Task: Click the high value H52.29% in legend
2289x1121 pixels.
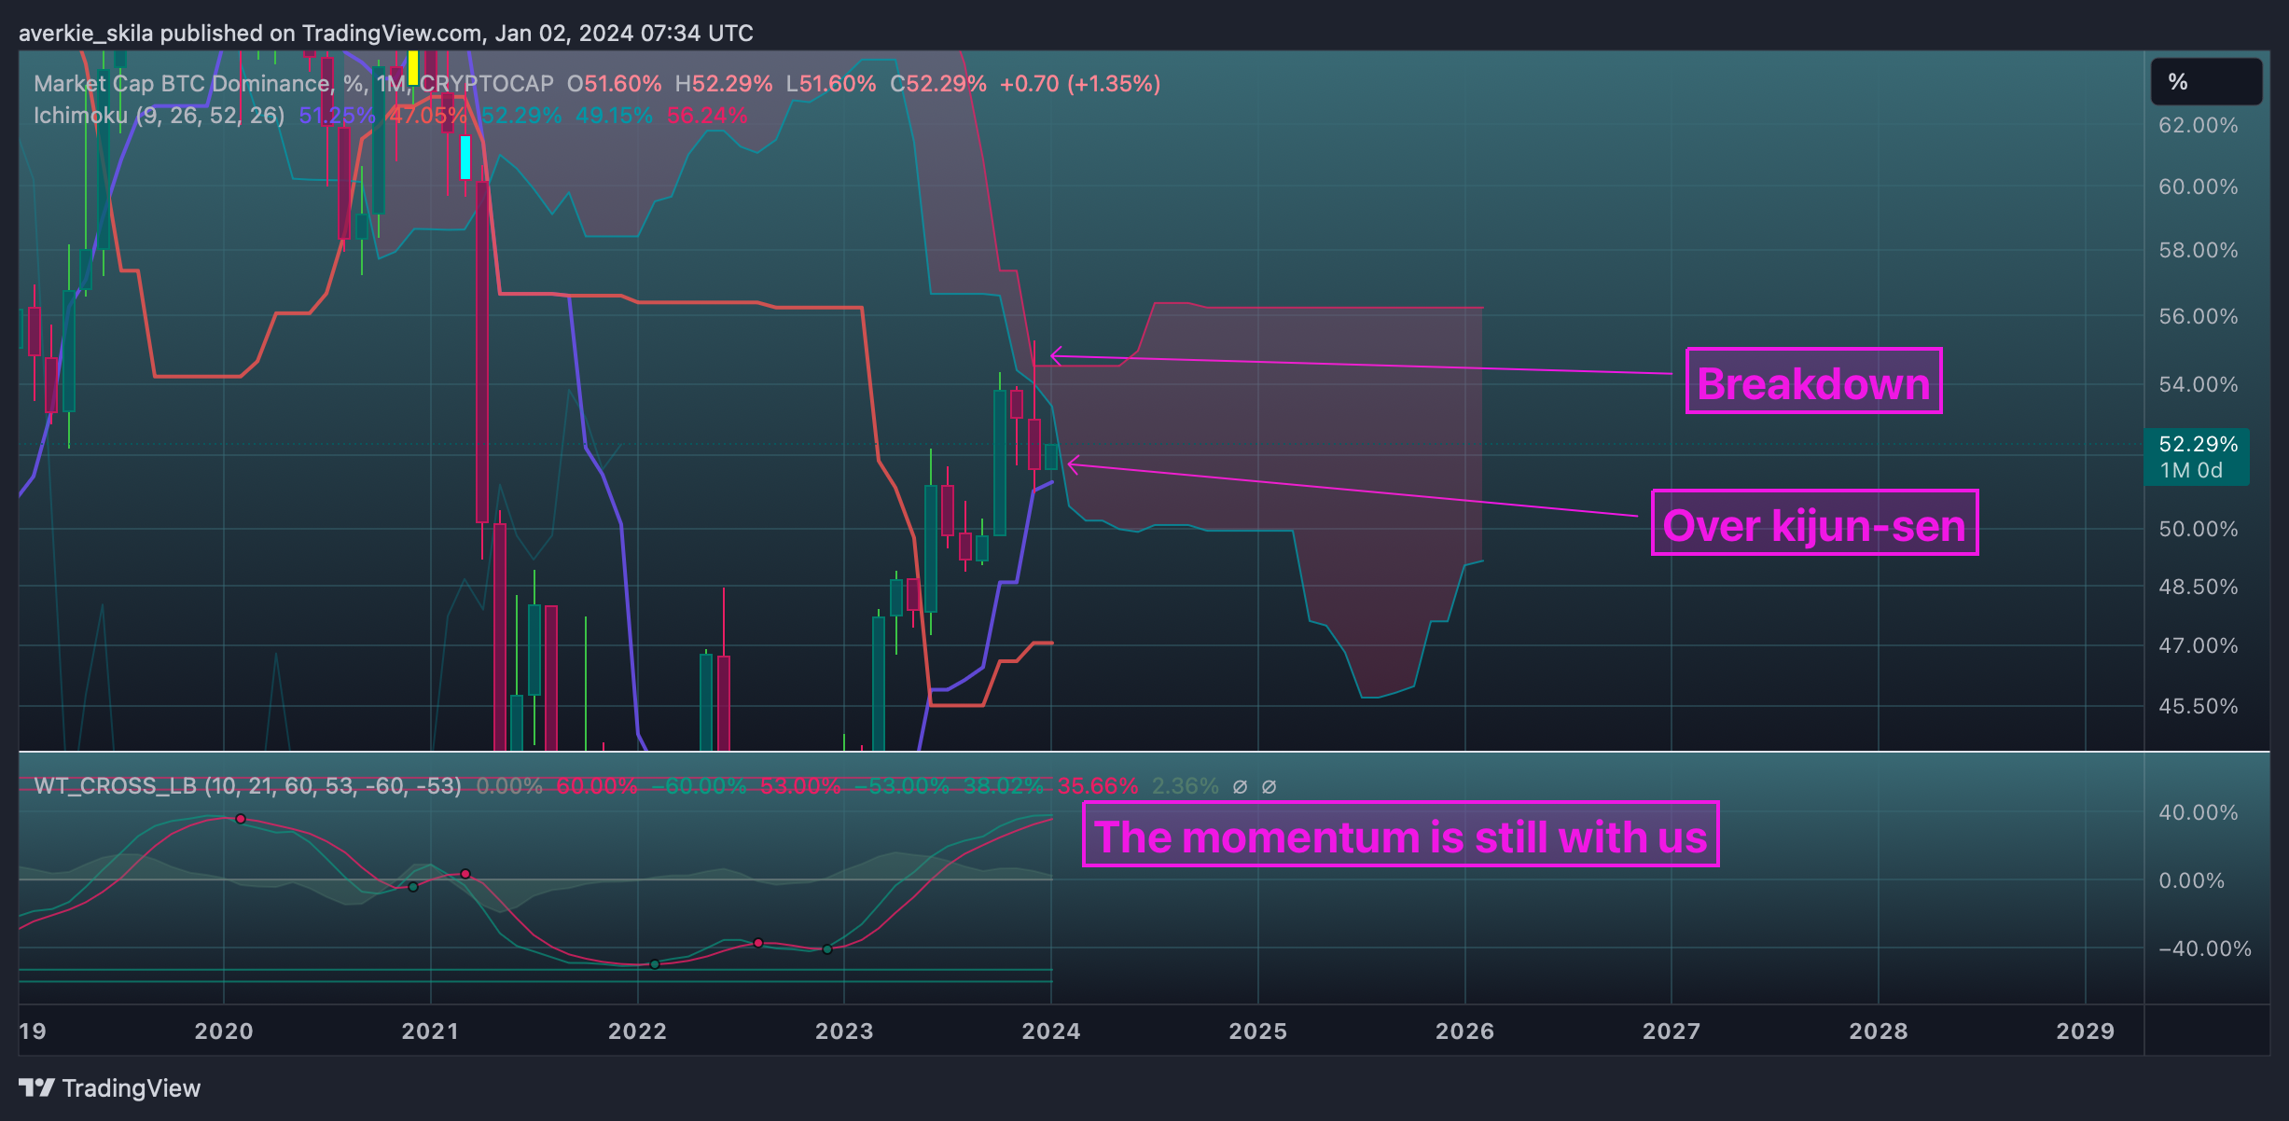Action: [724, 84]
